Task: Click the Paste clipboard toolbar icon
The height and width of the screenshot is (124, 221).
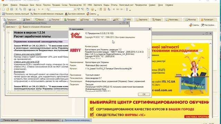Action: [25, 9]
